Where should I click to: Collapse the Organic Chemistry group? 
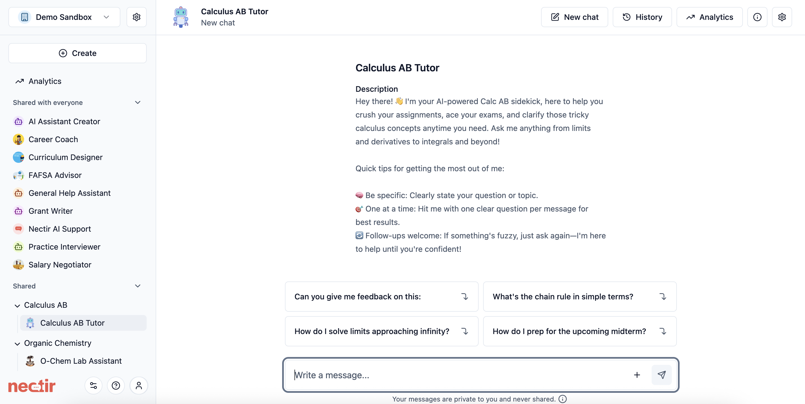(17, 343)
